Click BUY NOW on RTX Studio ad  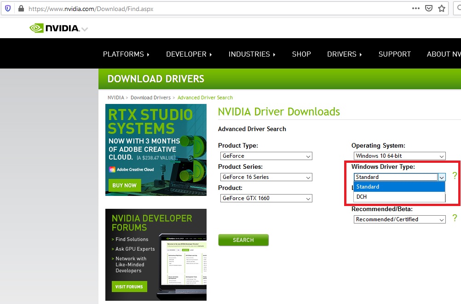point(124,185)
